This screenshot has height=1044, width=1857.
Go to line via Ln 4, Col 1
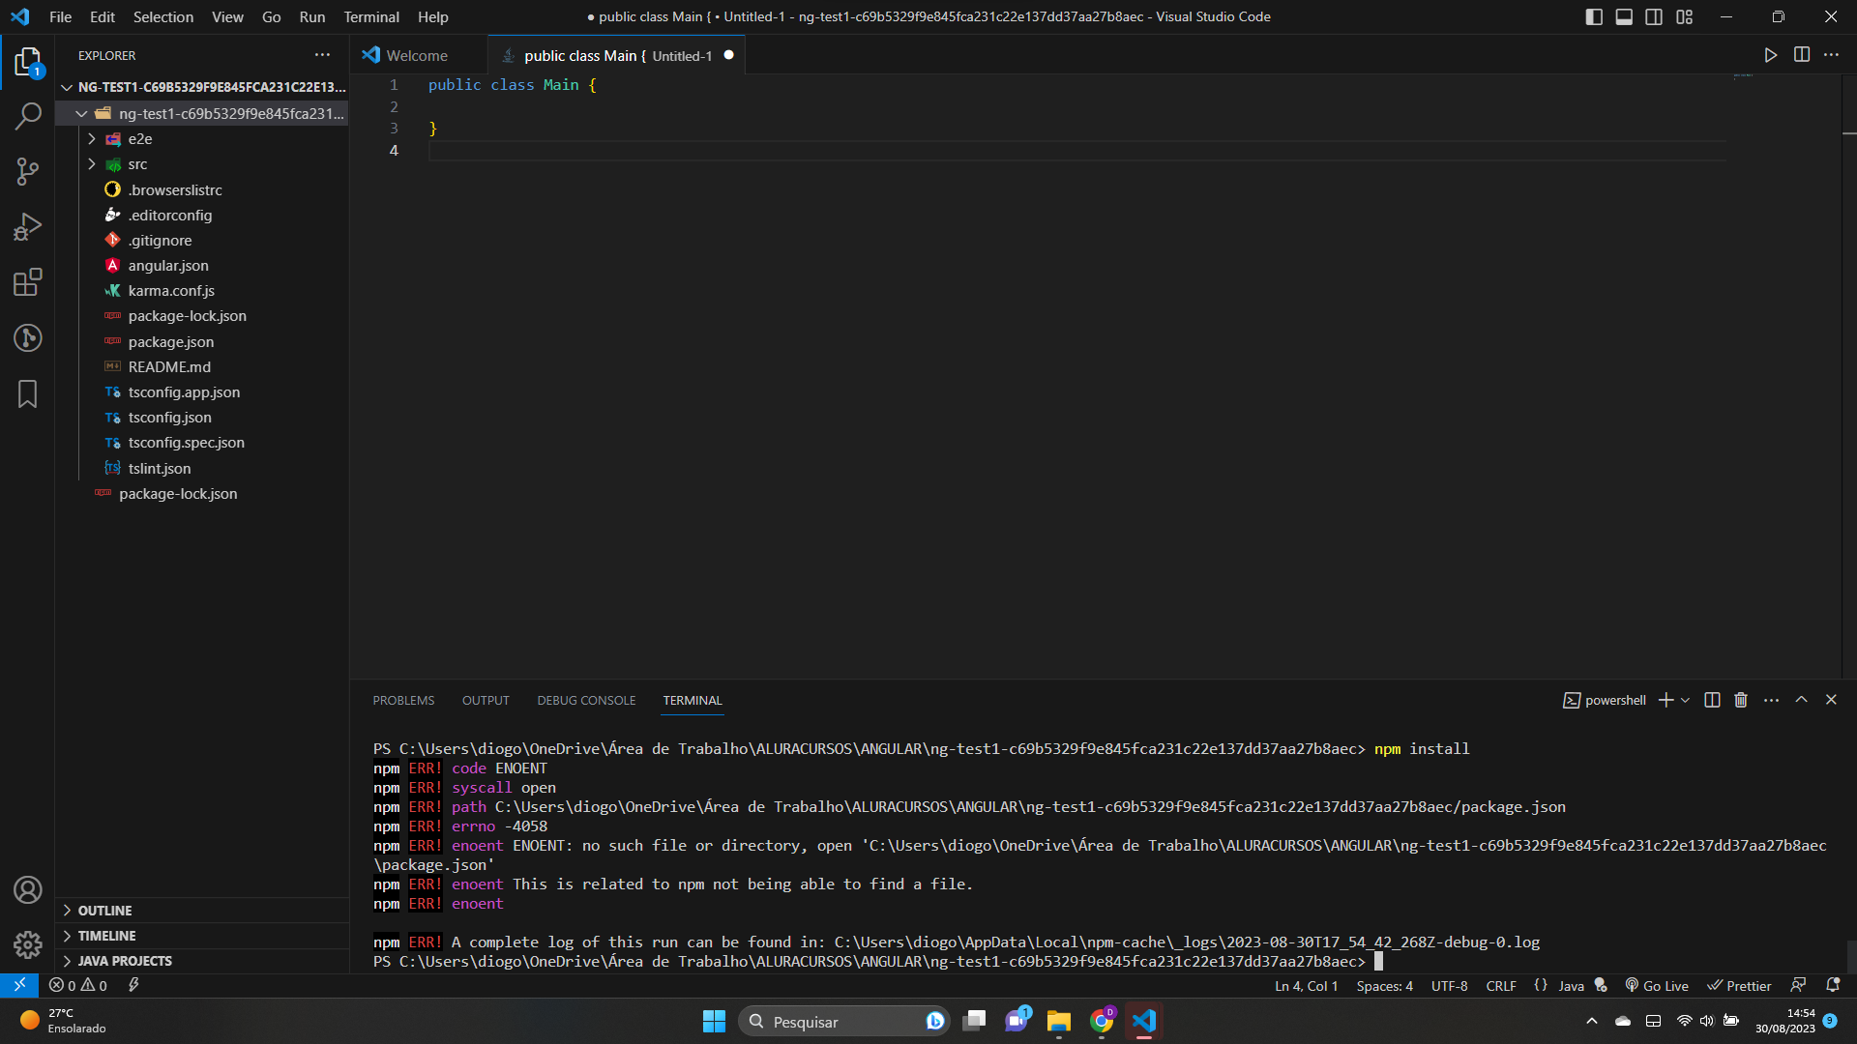[x=1306, y=985]
